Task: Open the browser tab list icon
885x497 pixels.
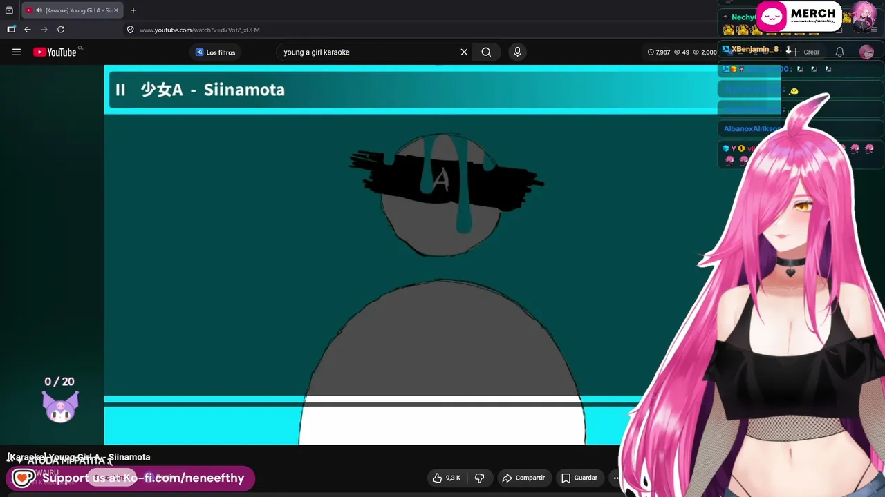Action: click(9, 10)
